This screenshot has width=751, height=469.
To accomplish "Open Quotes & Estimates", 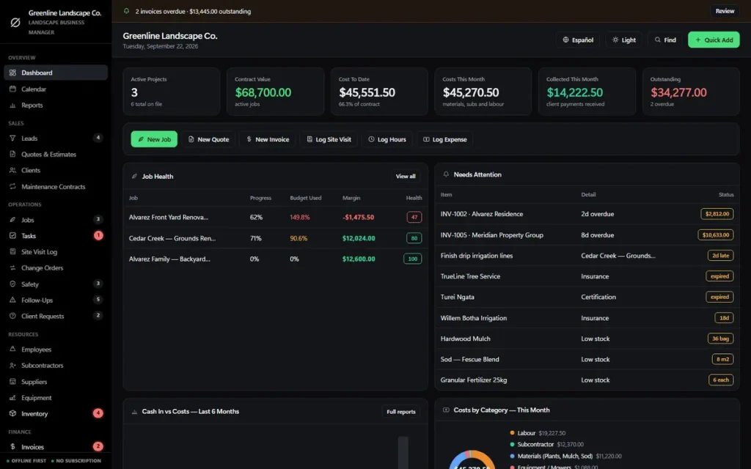I will click(56, 154).
